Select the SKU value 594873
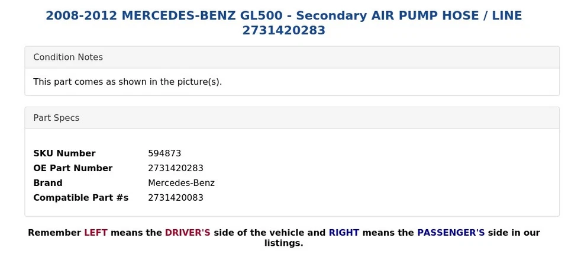 164,153
